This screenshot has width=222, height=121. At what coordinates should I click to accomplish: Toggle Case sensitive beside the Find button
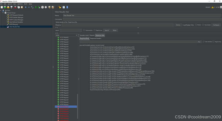coord(204,42)
